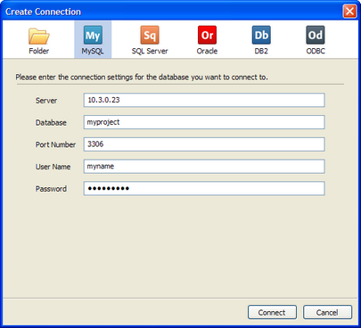Viewport: 361px width, 328px height.
Task: Select the Oracle connection icon
Action: click(x=207, y=35)
